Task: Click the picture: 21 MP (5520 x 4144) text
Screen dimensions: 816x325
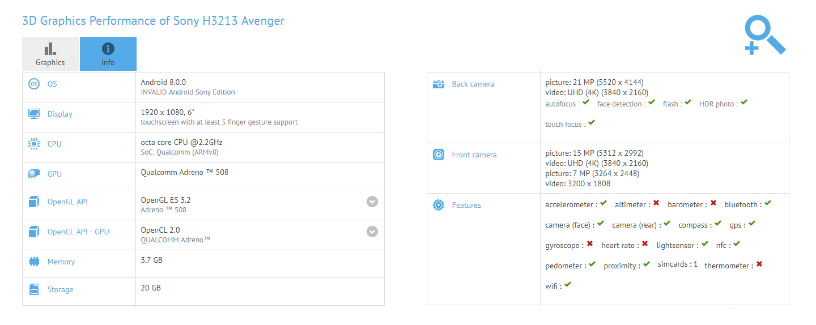Action: [594, 82]
